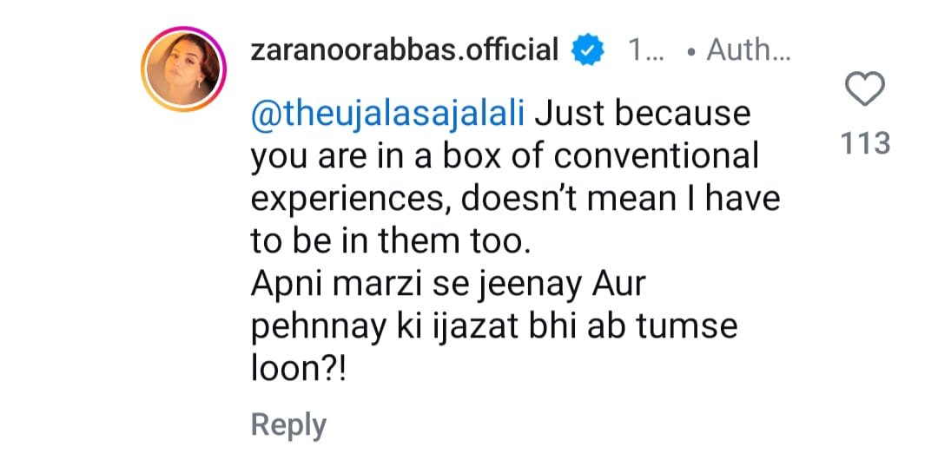View the 113 likes count
Viewport: 938px width, 460px height.
point(866,141)
